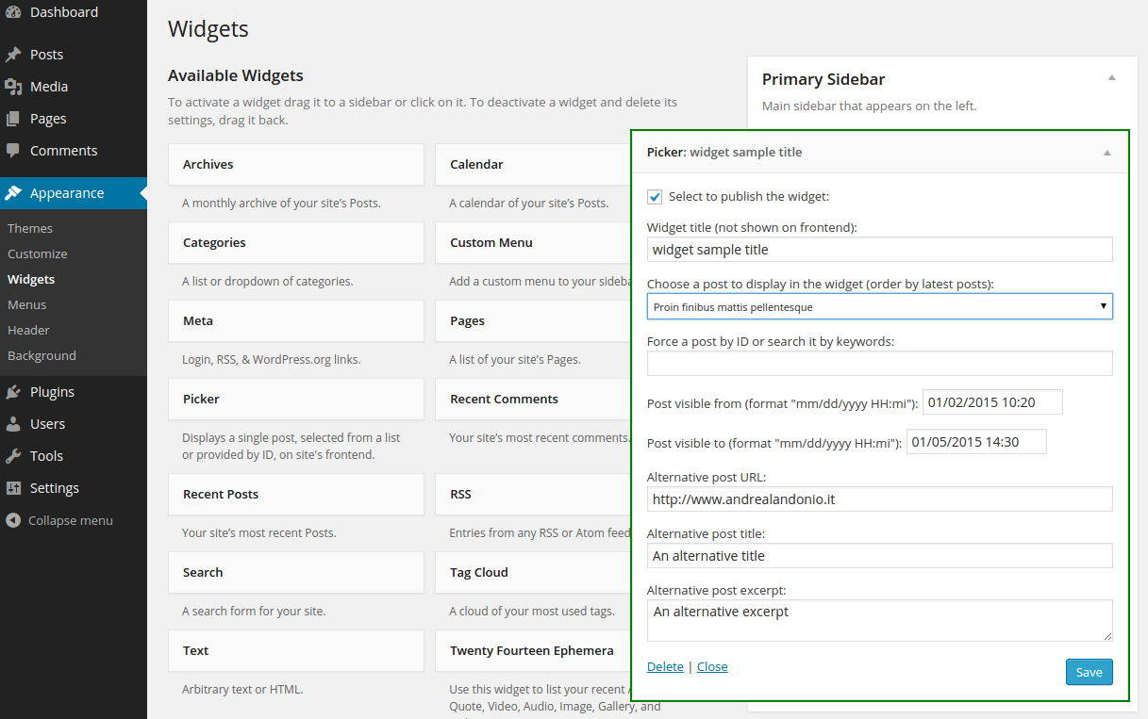The height and width of the screenshot is (719, 1148).
Task: Click the Users person icon
Action: 13,424
